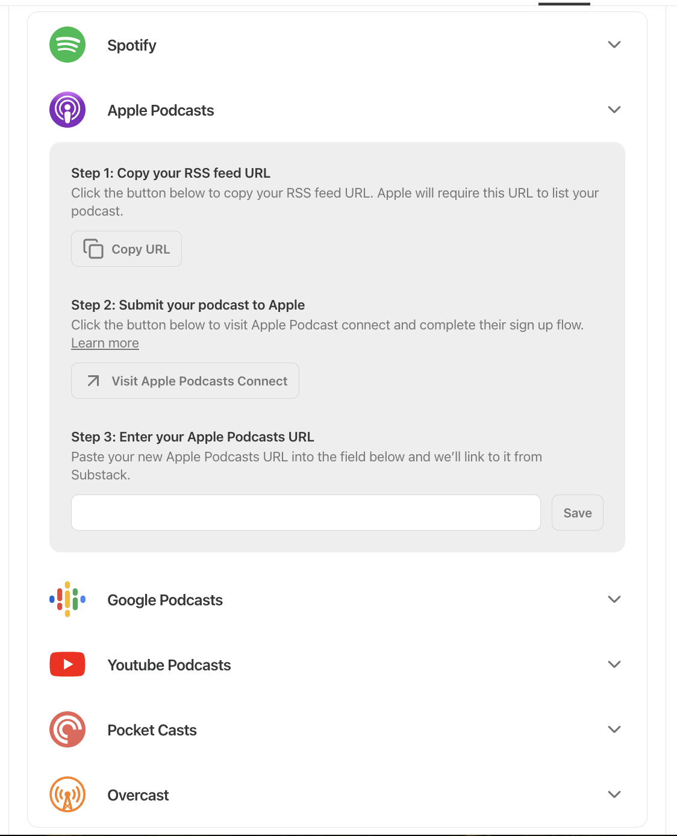Click the external arrow icon for Apple Connect
This screenshot has height=836, width=677.
click(93, 381)
